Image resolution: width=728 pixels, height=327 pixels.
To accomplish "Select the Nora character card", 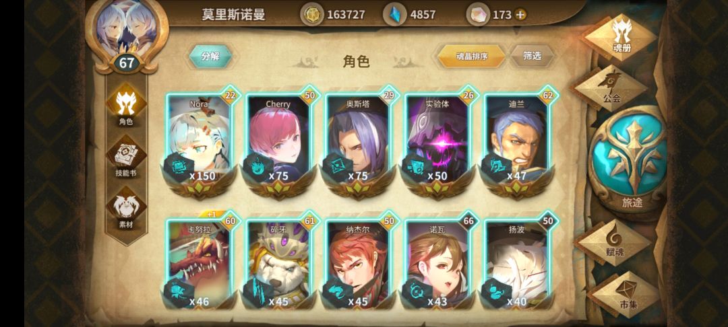I will pos(200,141).
